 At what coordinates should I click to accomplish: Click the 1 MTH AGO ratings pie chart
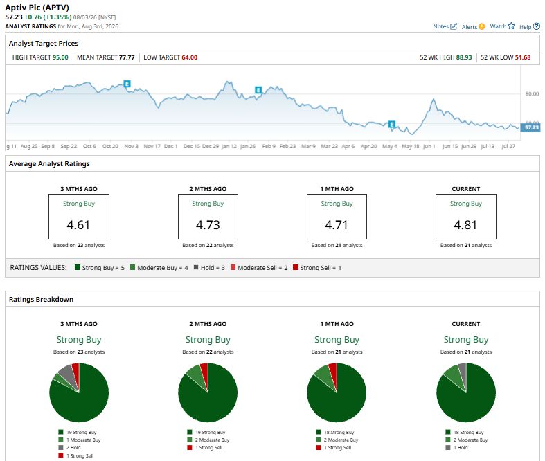(x=337, y=392)
